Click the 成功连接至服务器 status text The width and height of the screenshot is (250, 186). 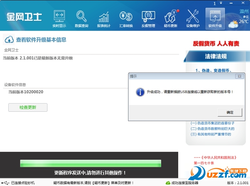pyautogui.click(x=185, y=183)
